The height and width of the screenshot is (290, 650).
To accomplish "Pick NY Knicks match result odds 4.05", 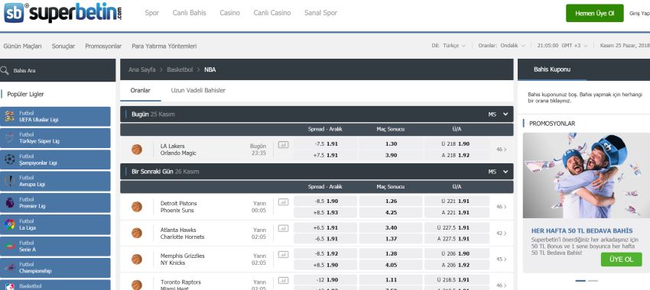I will [x=391, y=265].
